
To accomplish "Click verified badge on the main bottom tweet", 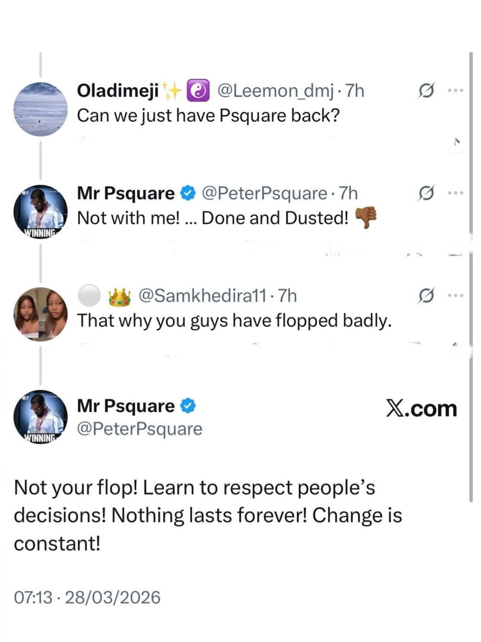I will (188, 406).
